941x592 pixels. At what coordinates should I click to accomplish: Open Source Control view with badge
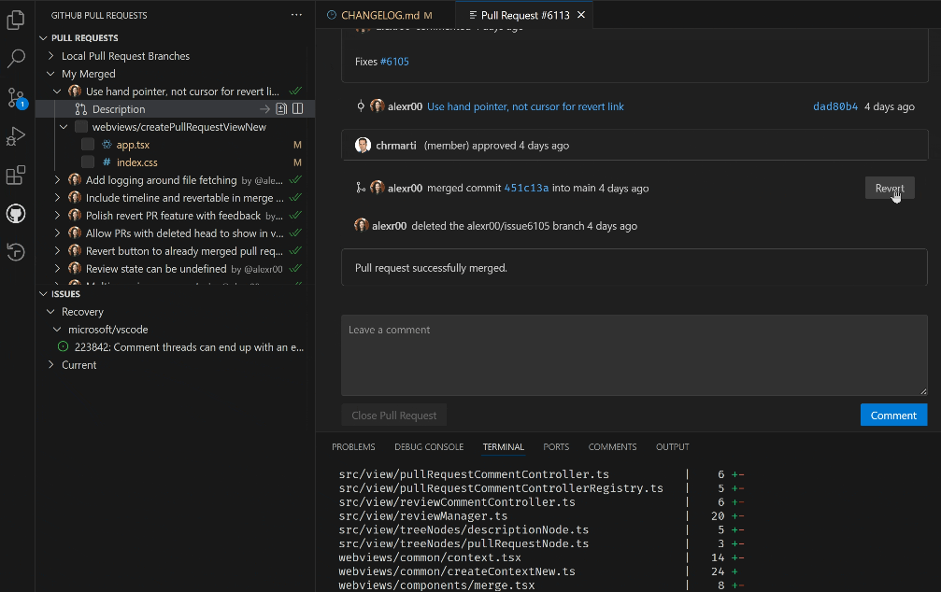(x=16, y=97)
